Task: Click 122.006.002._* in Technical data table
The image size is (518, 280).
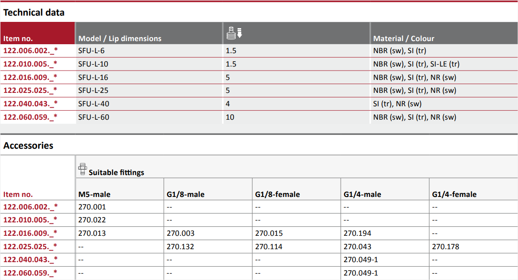Action: click(x=30, y=50)
